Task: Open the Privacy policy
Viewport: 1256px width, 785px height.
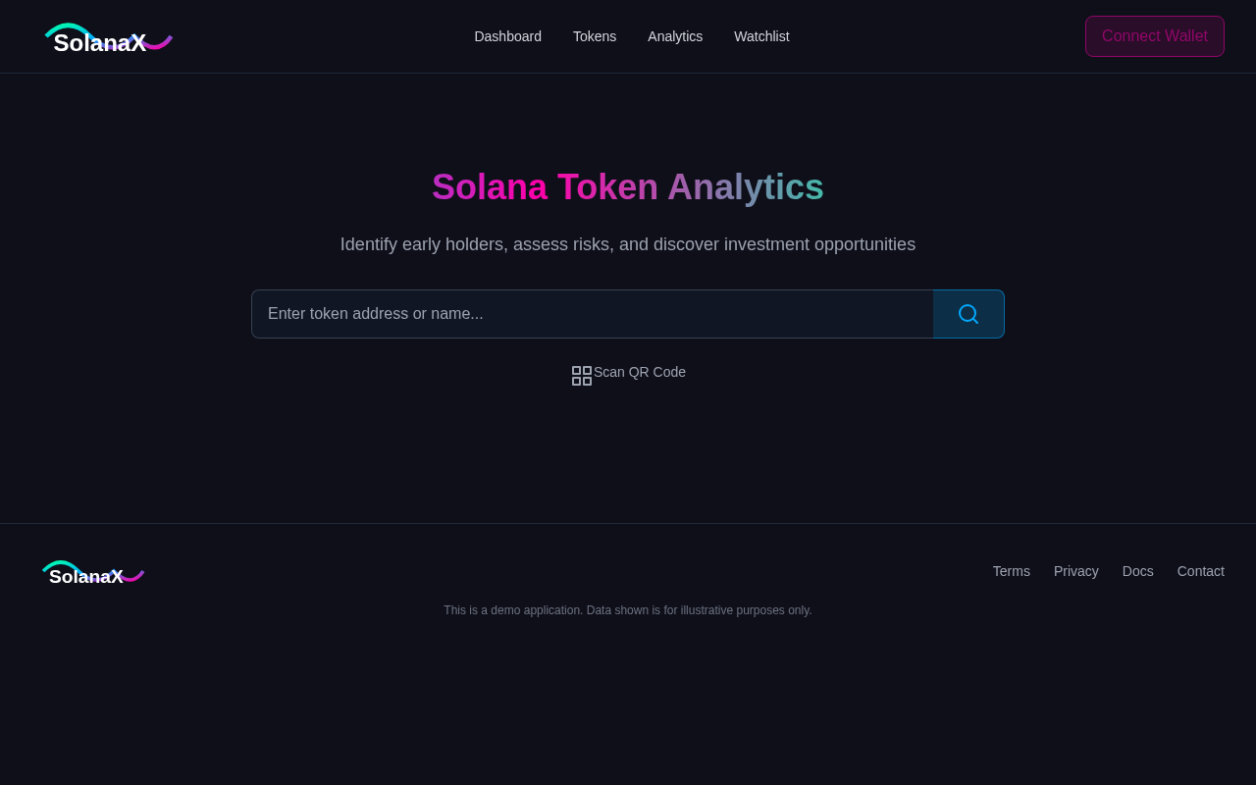Action: (1075, 570)
